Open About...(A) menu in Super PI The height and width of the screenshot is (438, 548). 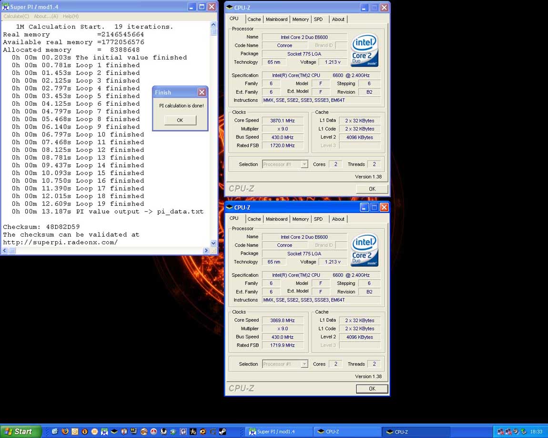click(46, 16)
